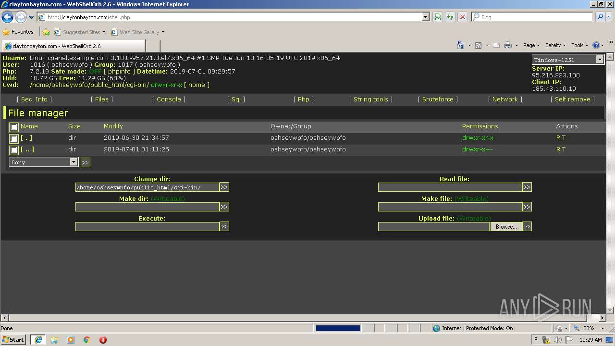This screenshot has width=615, height=346.
Task: Open the [ Bruteforce ] section
Action: coord(438,99)
